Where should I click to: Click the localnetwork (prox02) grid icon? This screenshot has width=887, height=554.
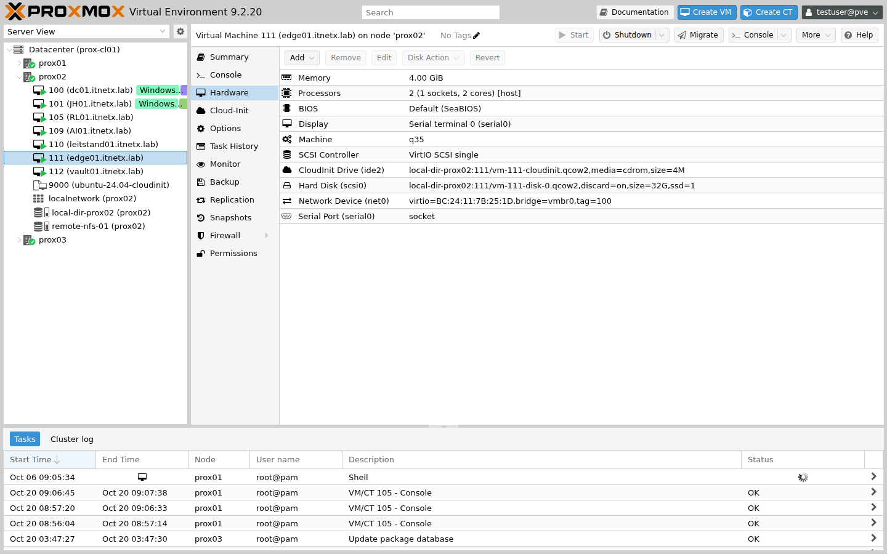pos(38,199)
